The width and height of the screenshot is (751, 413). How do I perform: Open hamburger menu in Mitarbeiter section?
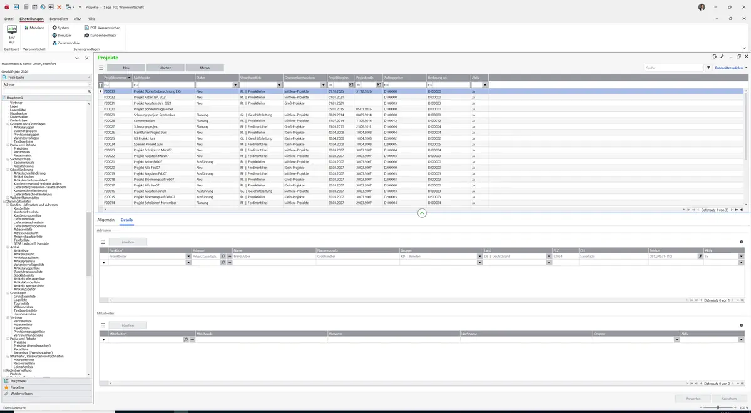tap(103, 325)
